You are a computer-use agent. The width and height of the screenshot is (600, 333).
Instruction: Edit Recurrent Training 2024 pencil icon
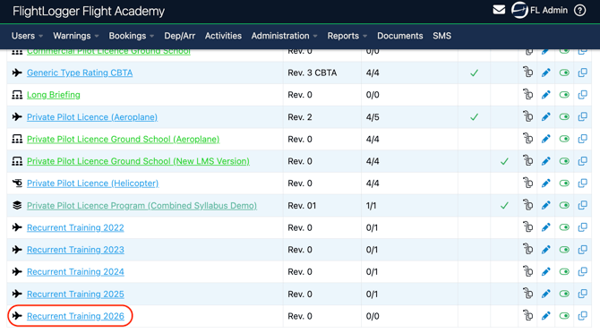point(545,271)
